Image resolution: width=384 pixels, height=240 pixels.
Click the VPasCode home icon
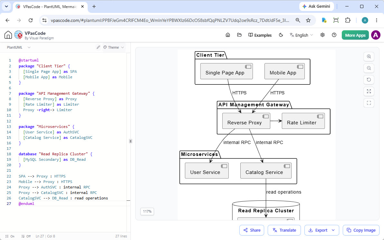[8, 35]
